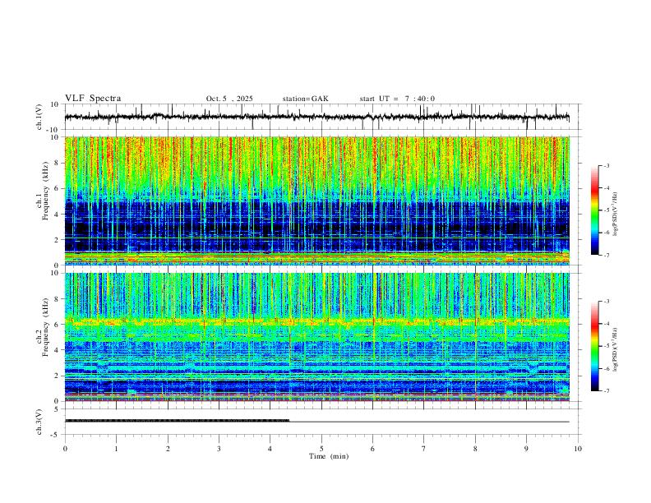Click the "Time (min)" axis label

(329, 456)
